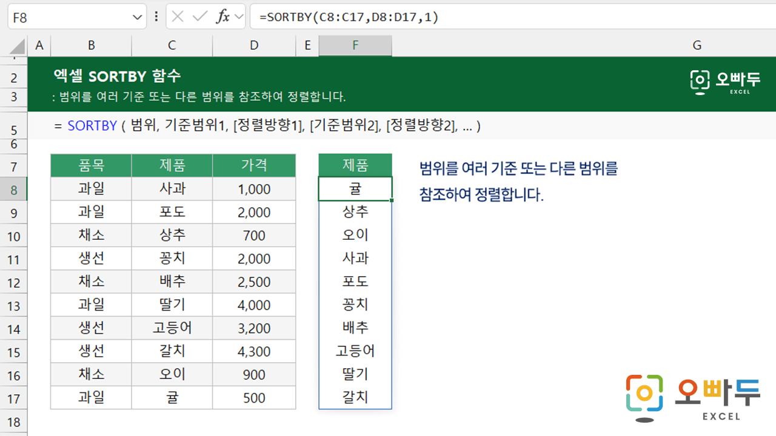Select row 8 header
Viewport: 776px width, 436px height.
[14, 190]
